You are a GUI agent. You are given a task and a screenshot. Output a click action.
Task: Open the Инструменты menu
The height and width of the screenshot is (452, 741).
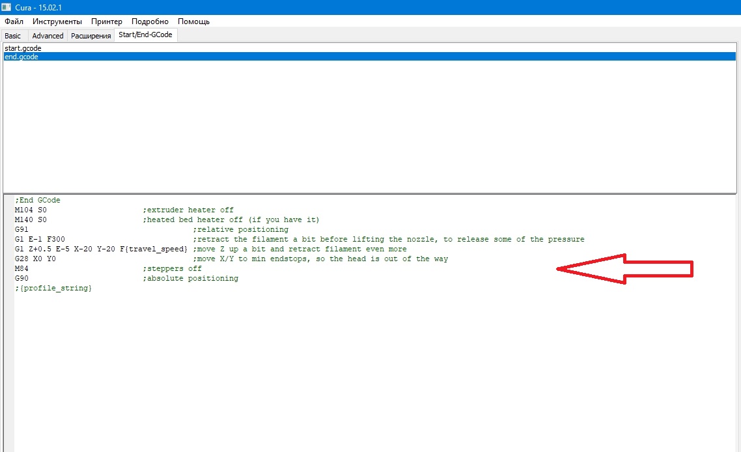pyautogui.click(x=57, y=21)
